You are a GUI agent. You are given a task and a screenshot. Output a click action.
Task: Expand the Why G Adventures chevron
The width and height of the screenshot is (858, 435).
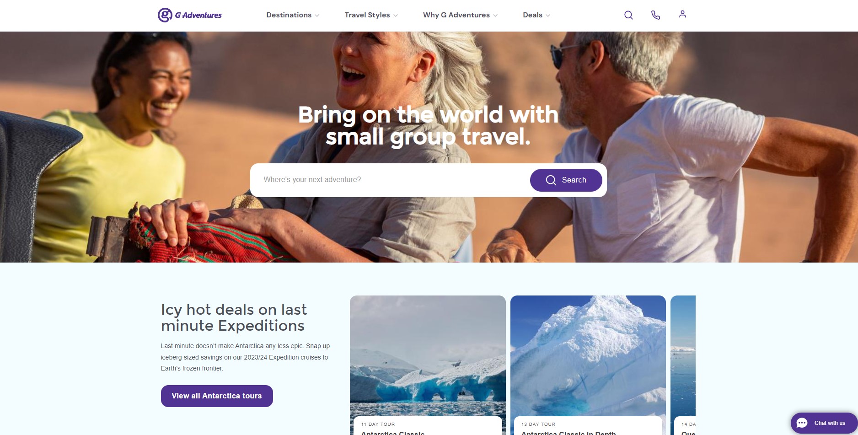(x=495, y=16)
